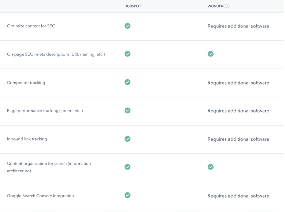Click HubSpot checkmark for Content organization row

coord(127,167)
